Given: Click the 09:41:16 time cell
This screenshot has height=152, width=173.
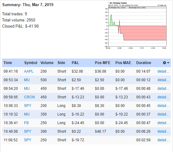Looking at the screenshot, I should pos(11,71).
